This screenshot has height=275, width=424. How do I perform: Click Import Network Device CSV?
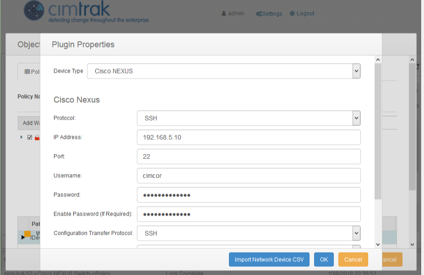[x=269, y=259]
